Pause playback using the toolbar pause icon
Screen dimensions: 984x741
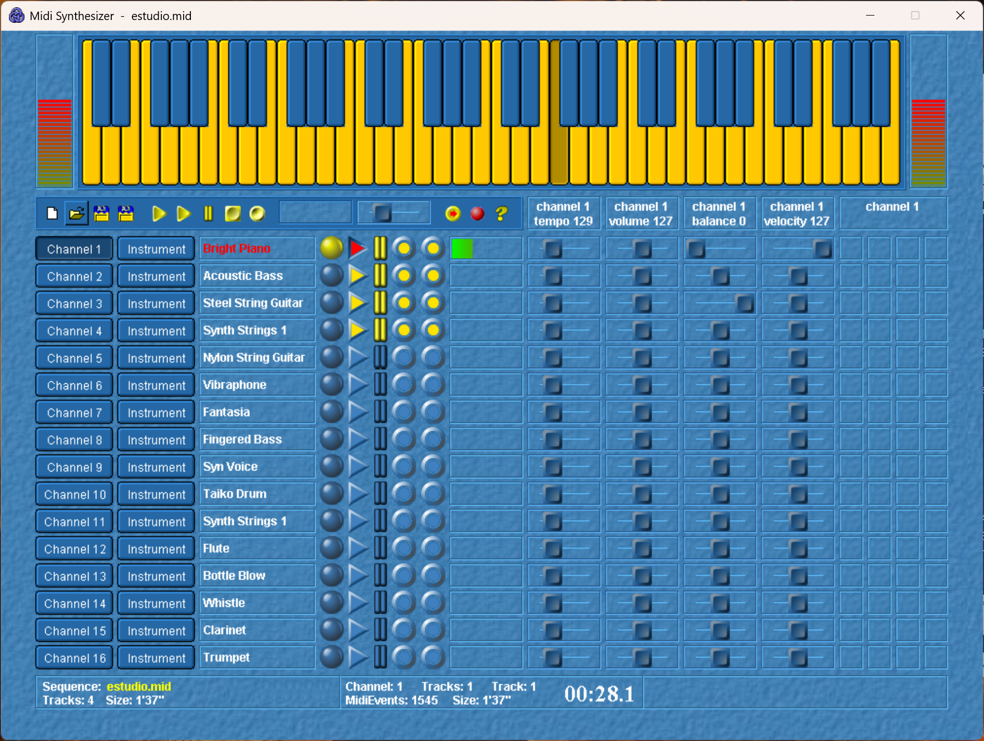pyautogui.click(x=208, y=214)
